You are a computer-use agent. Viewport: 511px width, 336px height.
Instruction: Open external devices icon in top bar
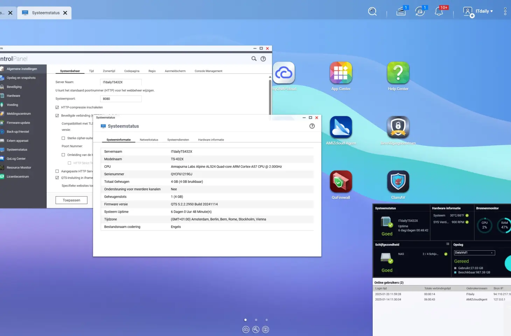pos(420,12)
